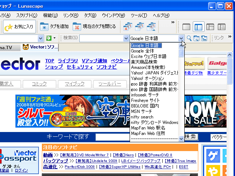This screenshot has height=176, width=235.
Task: Click the page scrollbar up arrow
Action: coord(229,55)
